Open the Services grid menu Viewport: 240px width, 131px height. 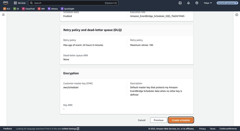19,3
